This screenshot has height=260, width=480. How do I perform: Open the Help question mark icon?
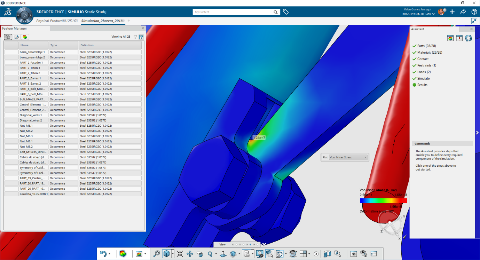point(474,12)
